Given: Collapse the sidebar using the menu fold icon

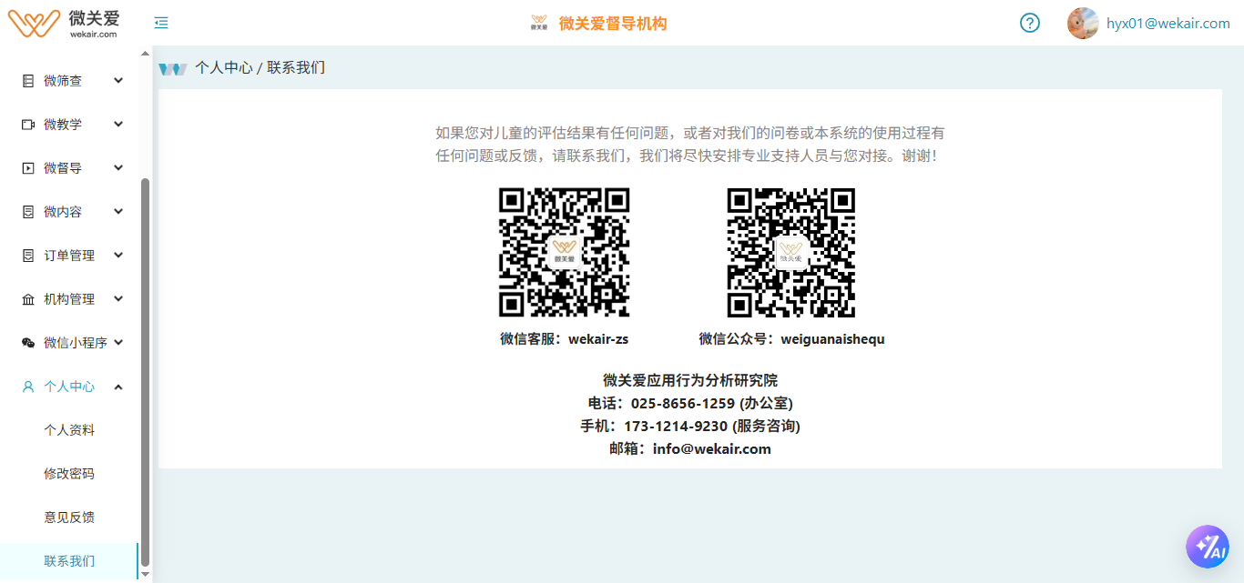Looking at the screenshot, I should [161, 23].
